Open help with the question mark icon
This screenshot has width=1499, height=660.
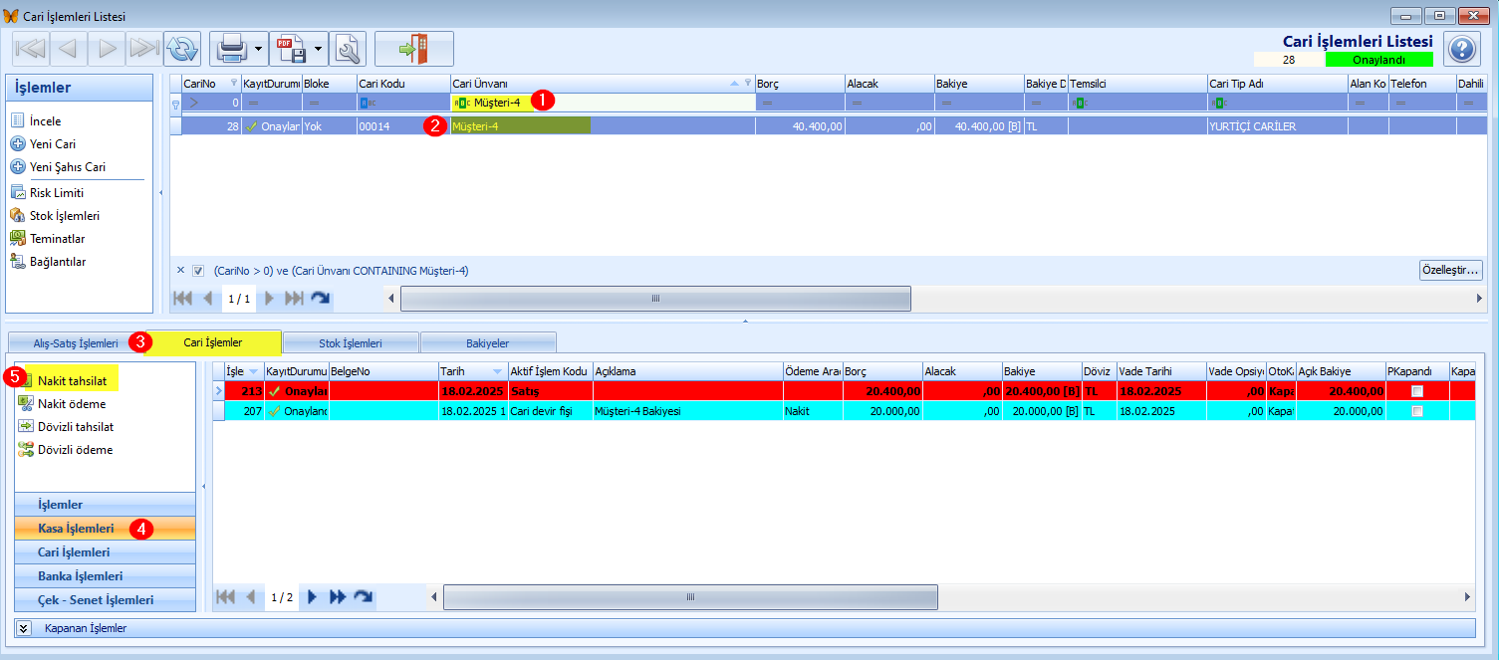[1461, 49]
